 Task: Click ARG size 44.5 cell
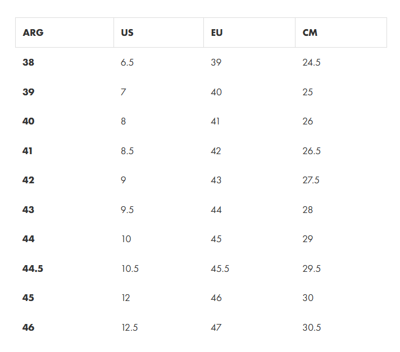[33, 268]
